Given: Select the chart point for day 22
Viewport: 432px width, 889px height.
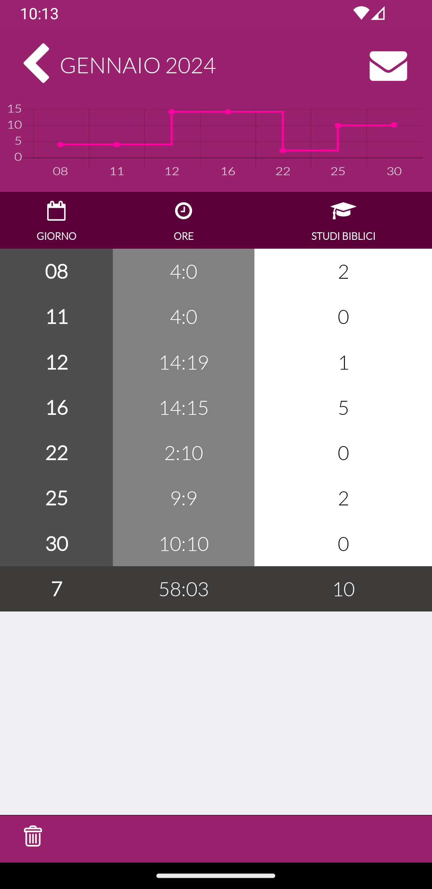Looking at the screenshot, I should (283, 151).
